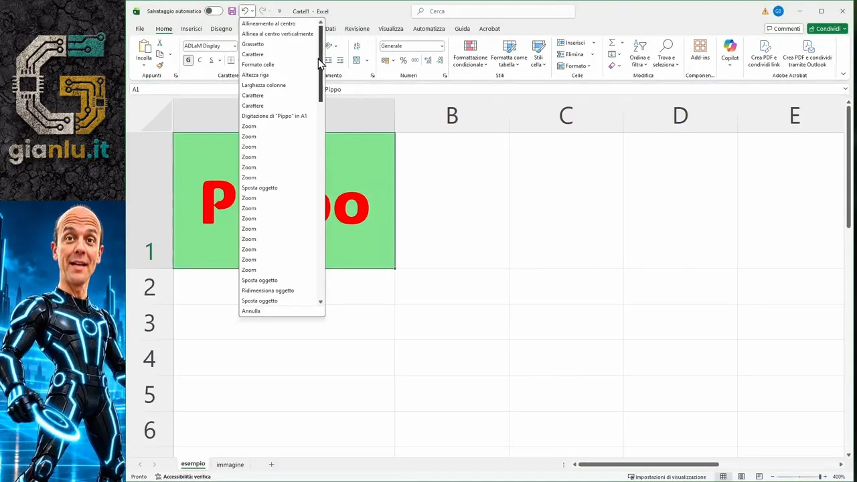Open the Add-ins button
Image resolution: width=857 pixels, height=482 pixels.
(700, 50)
